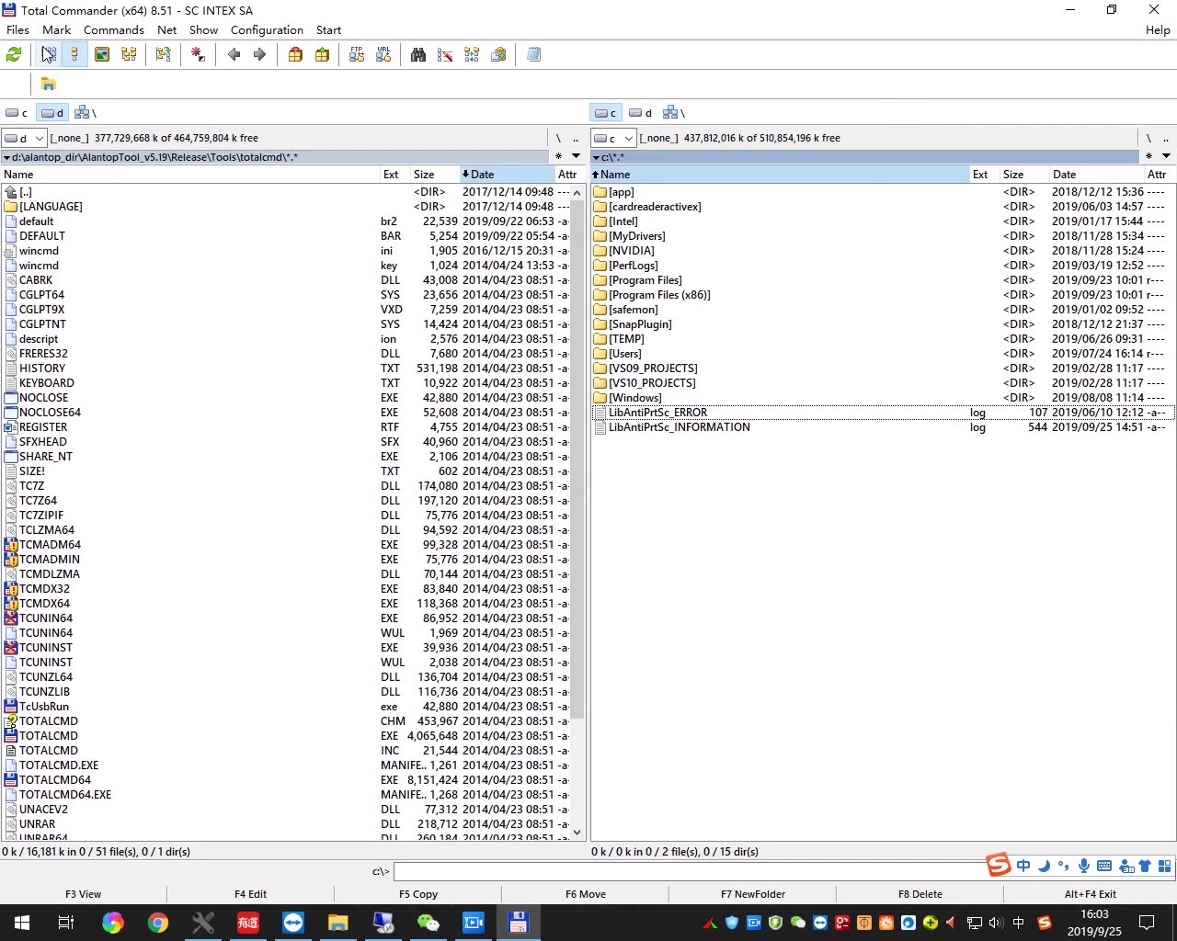Click the Alt+F4 Exit button

coord(1091,893)
